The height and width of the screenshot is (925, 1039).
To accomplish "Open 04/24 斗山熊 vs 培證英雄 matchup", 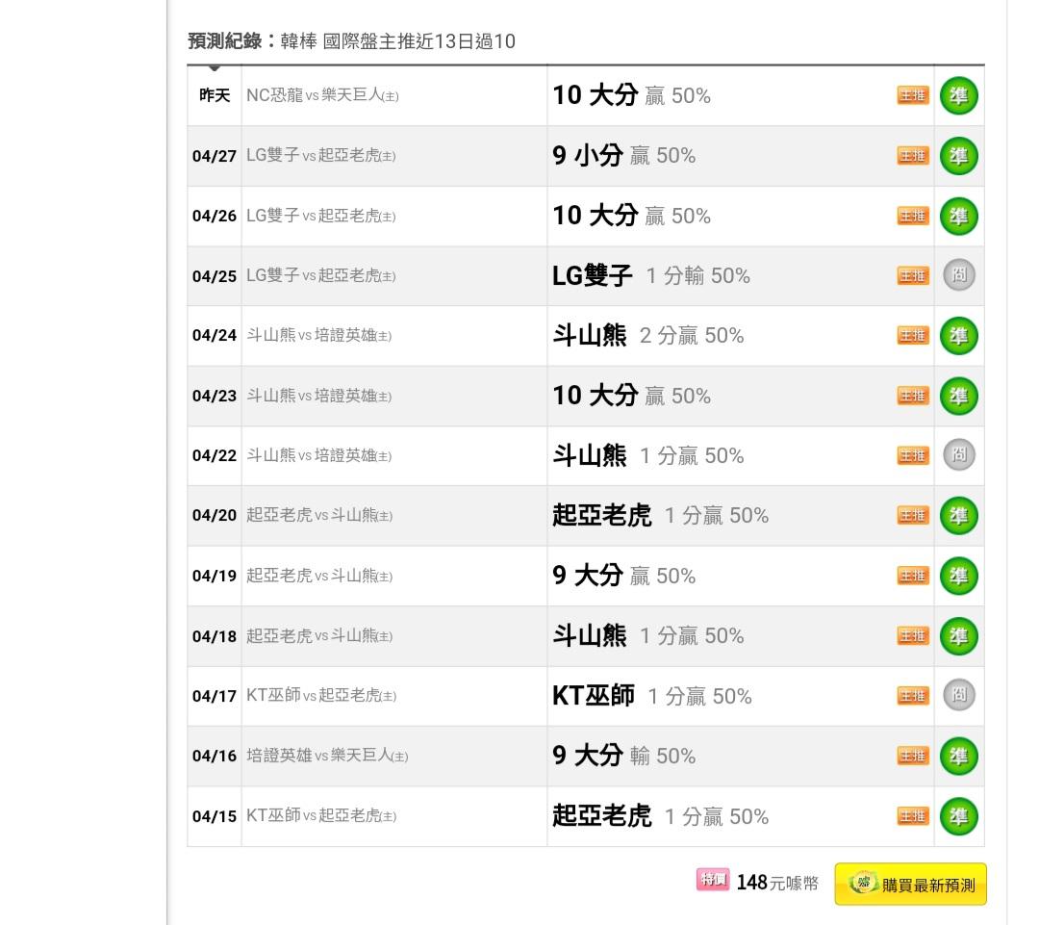I will (x=318, y=336).
